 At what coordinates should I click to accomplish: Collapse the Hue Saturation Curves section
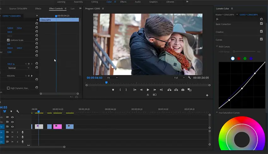pos(217,112)
